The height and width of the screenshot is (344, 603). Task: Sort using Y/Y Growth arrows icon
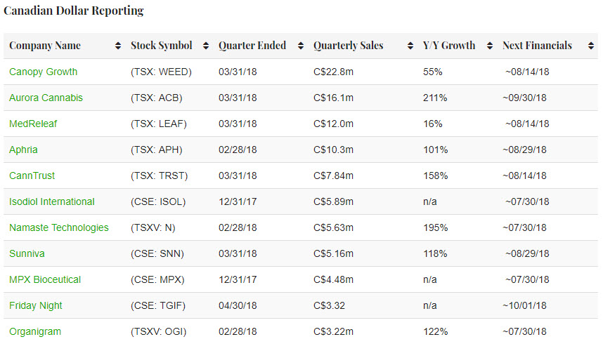click(490, 46)
